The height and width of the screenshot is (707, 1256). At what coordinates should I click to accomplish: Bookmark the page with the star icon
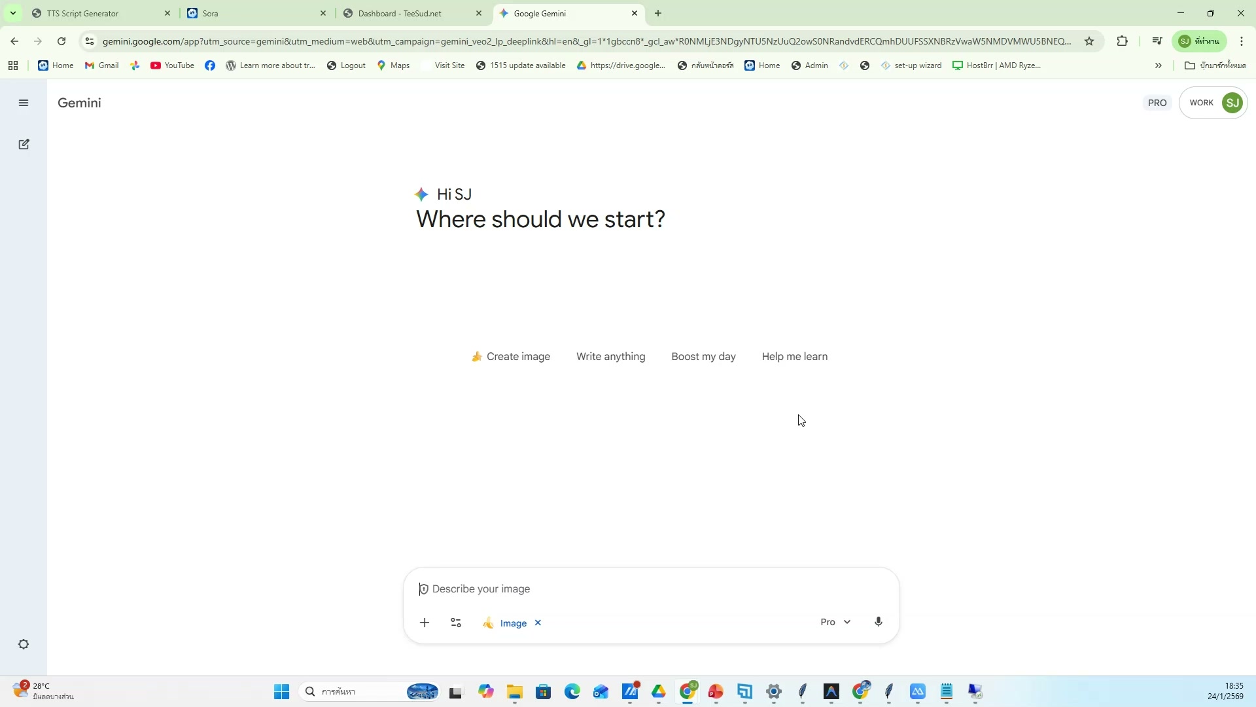coord(1090,41)
